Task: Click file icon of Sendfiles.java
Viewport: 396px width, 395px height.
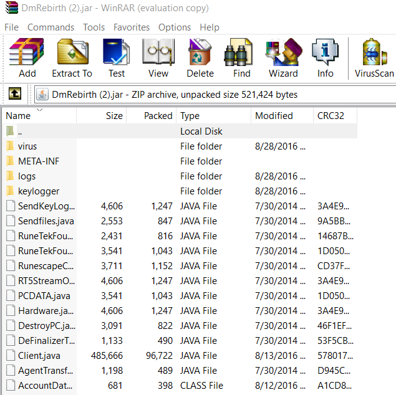Action: tap(11, 221)
